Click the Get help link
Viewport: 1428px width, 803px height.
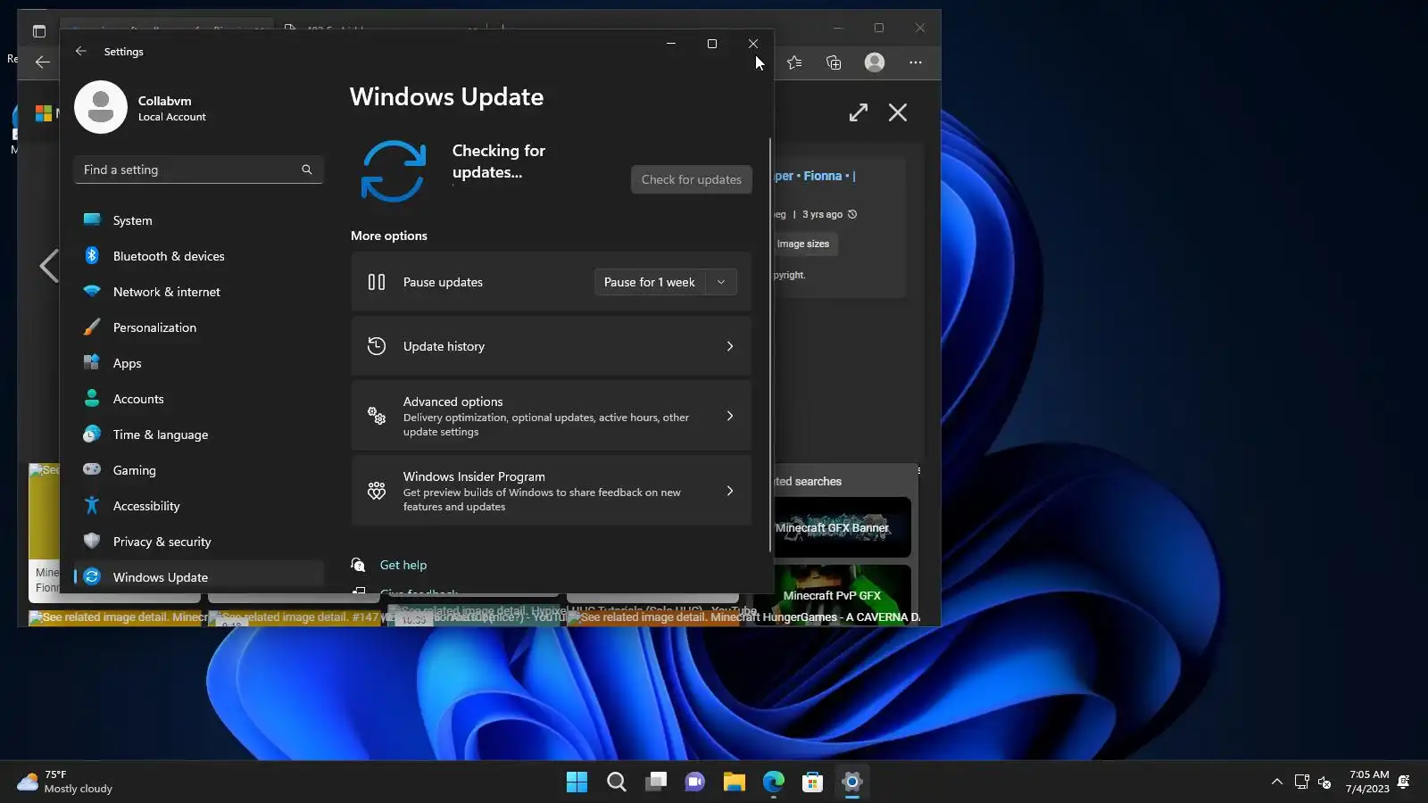pos(403,565)
